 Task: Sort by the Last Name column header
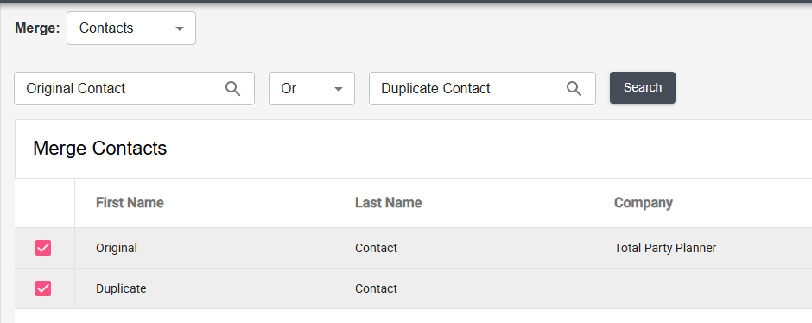tap(388, 202)
